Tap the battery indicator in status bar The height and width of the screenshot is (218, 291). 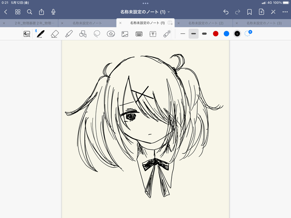tap(286, 3)
